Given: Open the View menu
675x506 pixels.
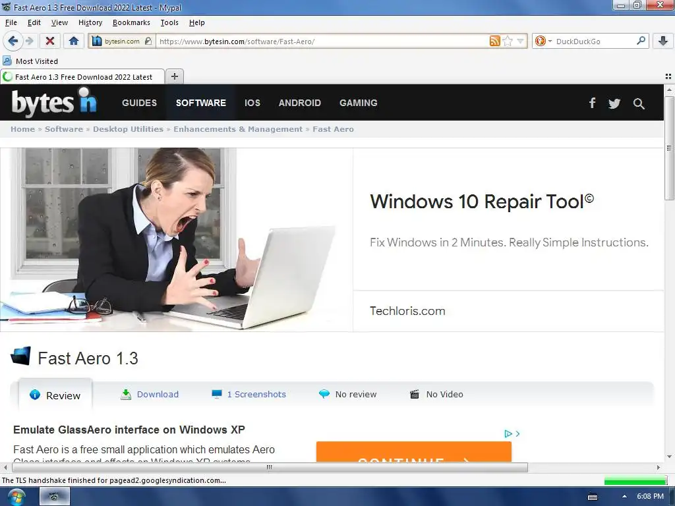Looking at the screenshot, I should click(59, 22).
